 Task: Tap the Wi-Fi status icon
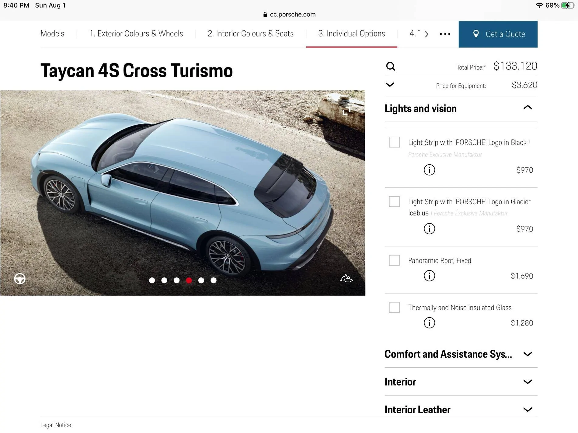(x=539, y=5)
